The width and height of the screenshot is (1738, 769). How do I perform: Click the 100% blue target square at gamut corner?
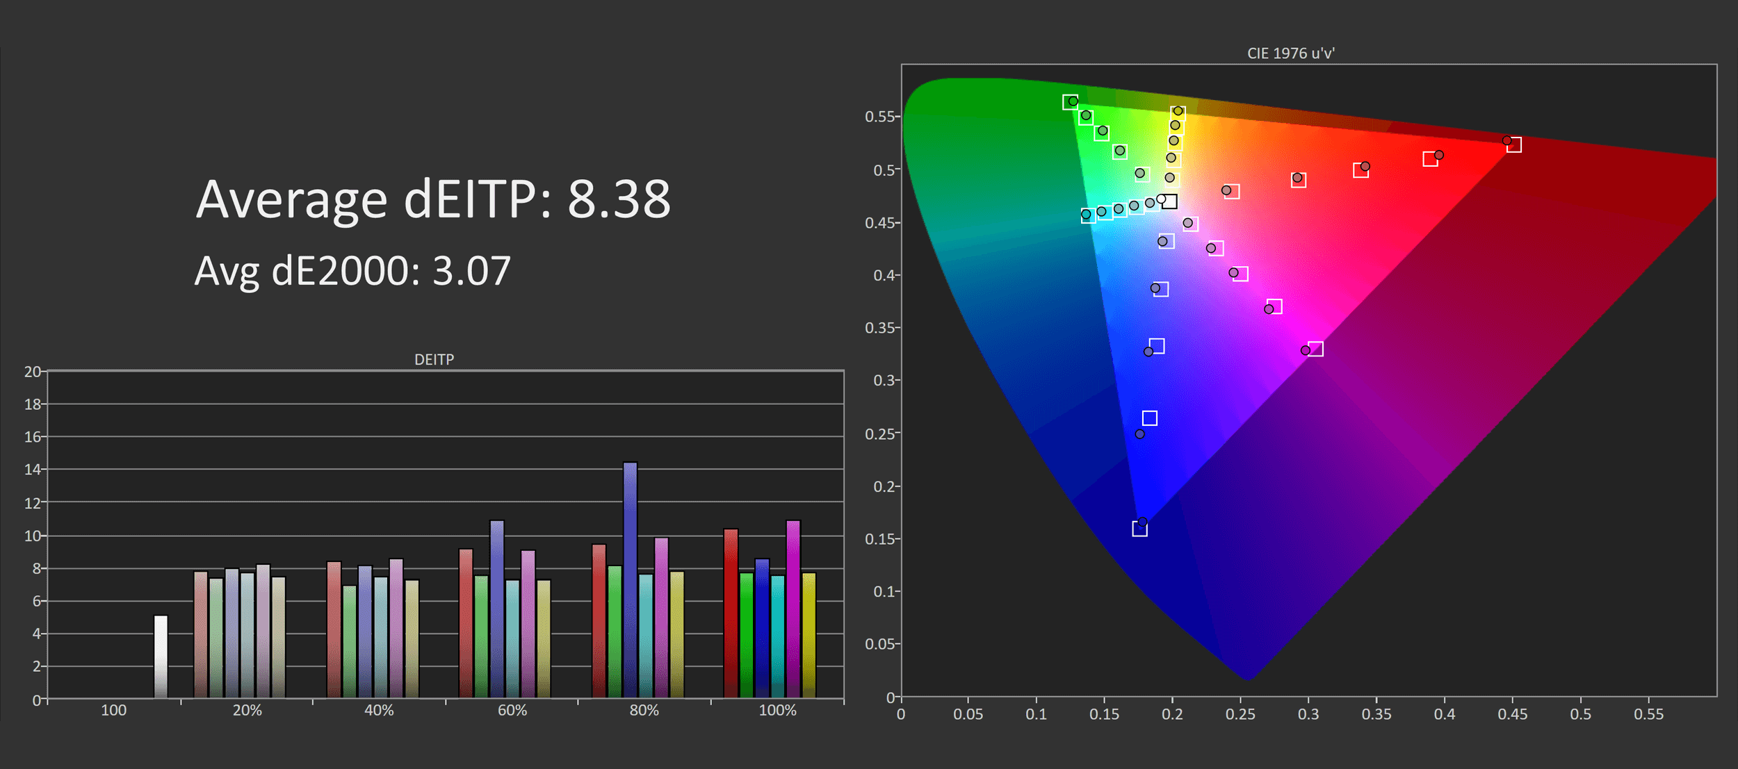pos(1139,529)
